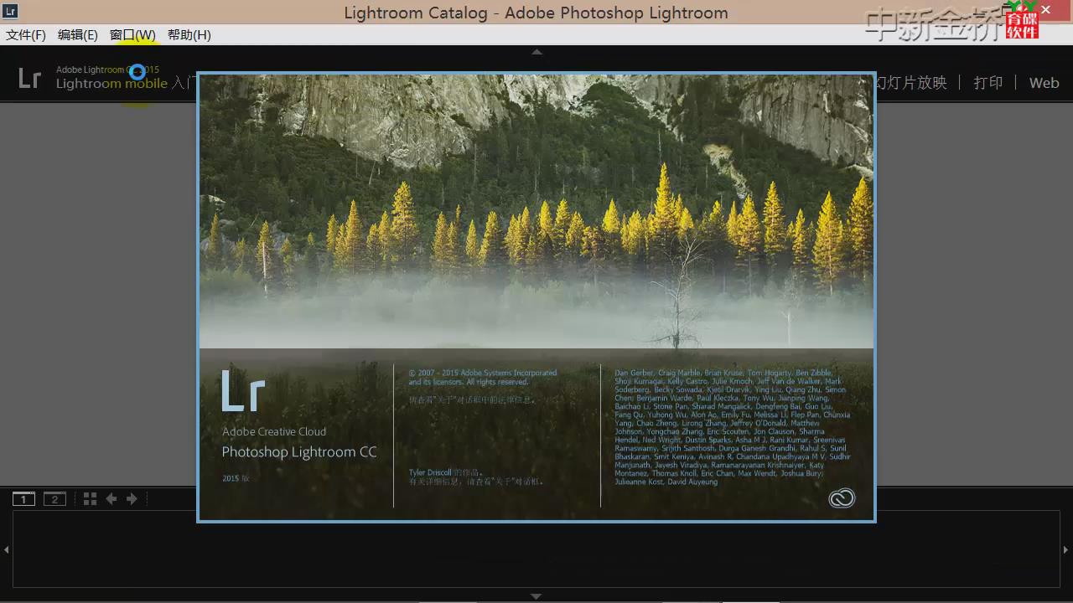Click the empty filmstrip strip area

pos(536,549)
